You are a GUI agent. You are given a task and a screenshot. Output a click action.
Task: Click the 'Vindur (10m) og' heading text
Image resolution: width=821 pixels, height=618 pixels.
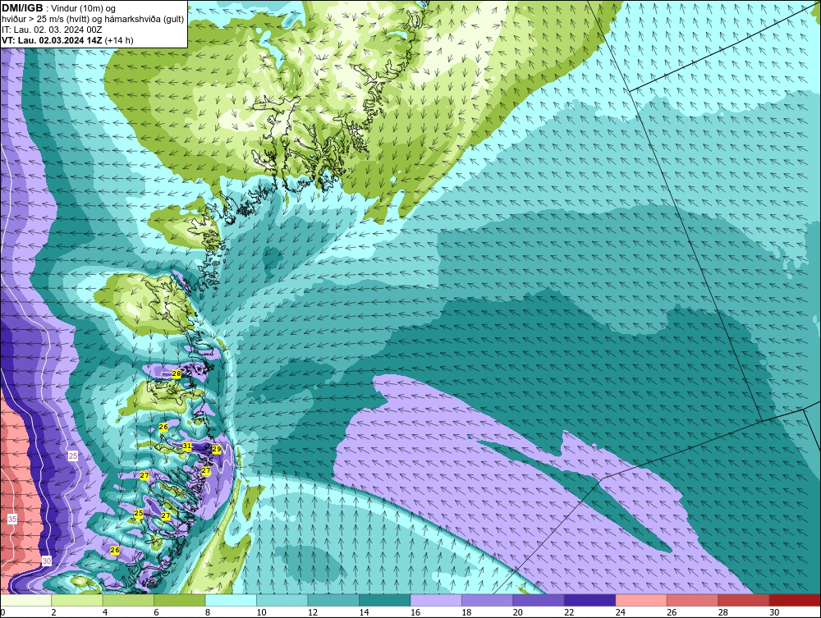84,8
